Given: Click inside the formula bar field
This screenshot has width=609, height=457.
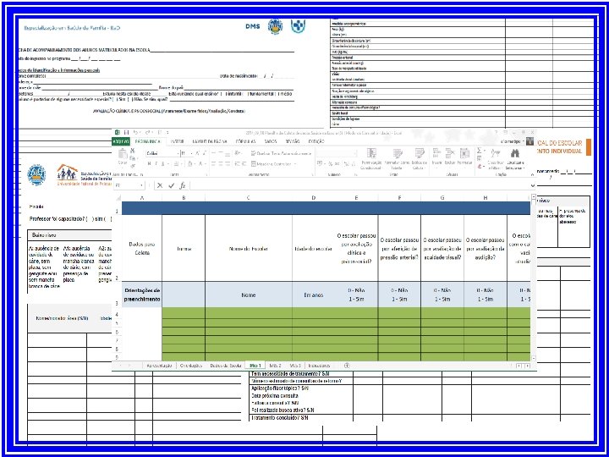Looking at the screenshot, I should (359, 185).
